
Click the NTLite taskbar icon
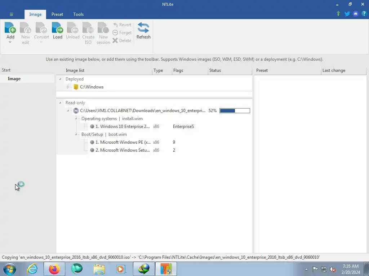[166, 269]
